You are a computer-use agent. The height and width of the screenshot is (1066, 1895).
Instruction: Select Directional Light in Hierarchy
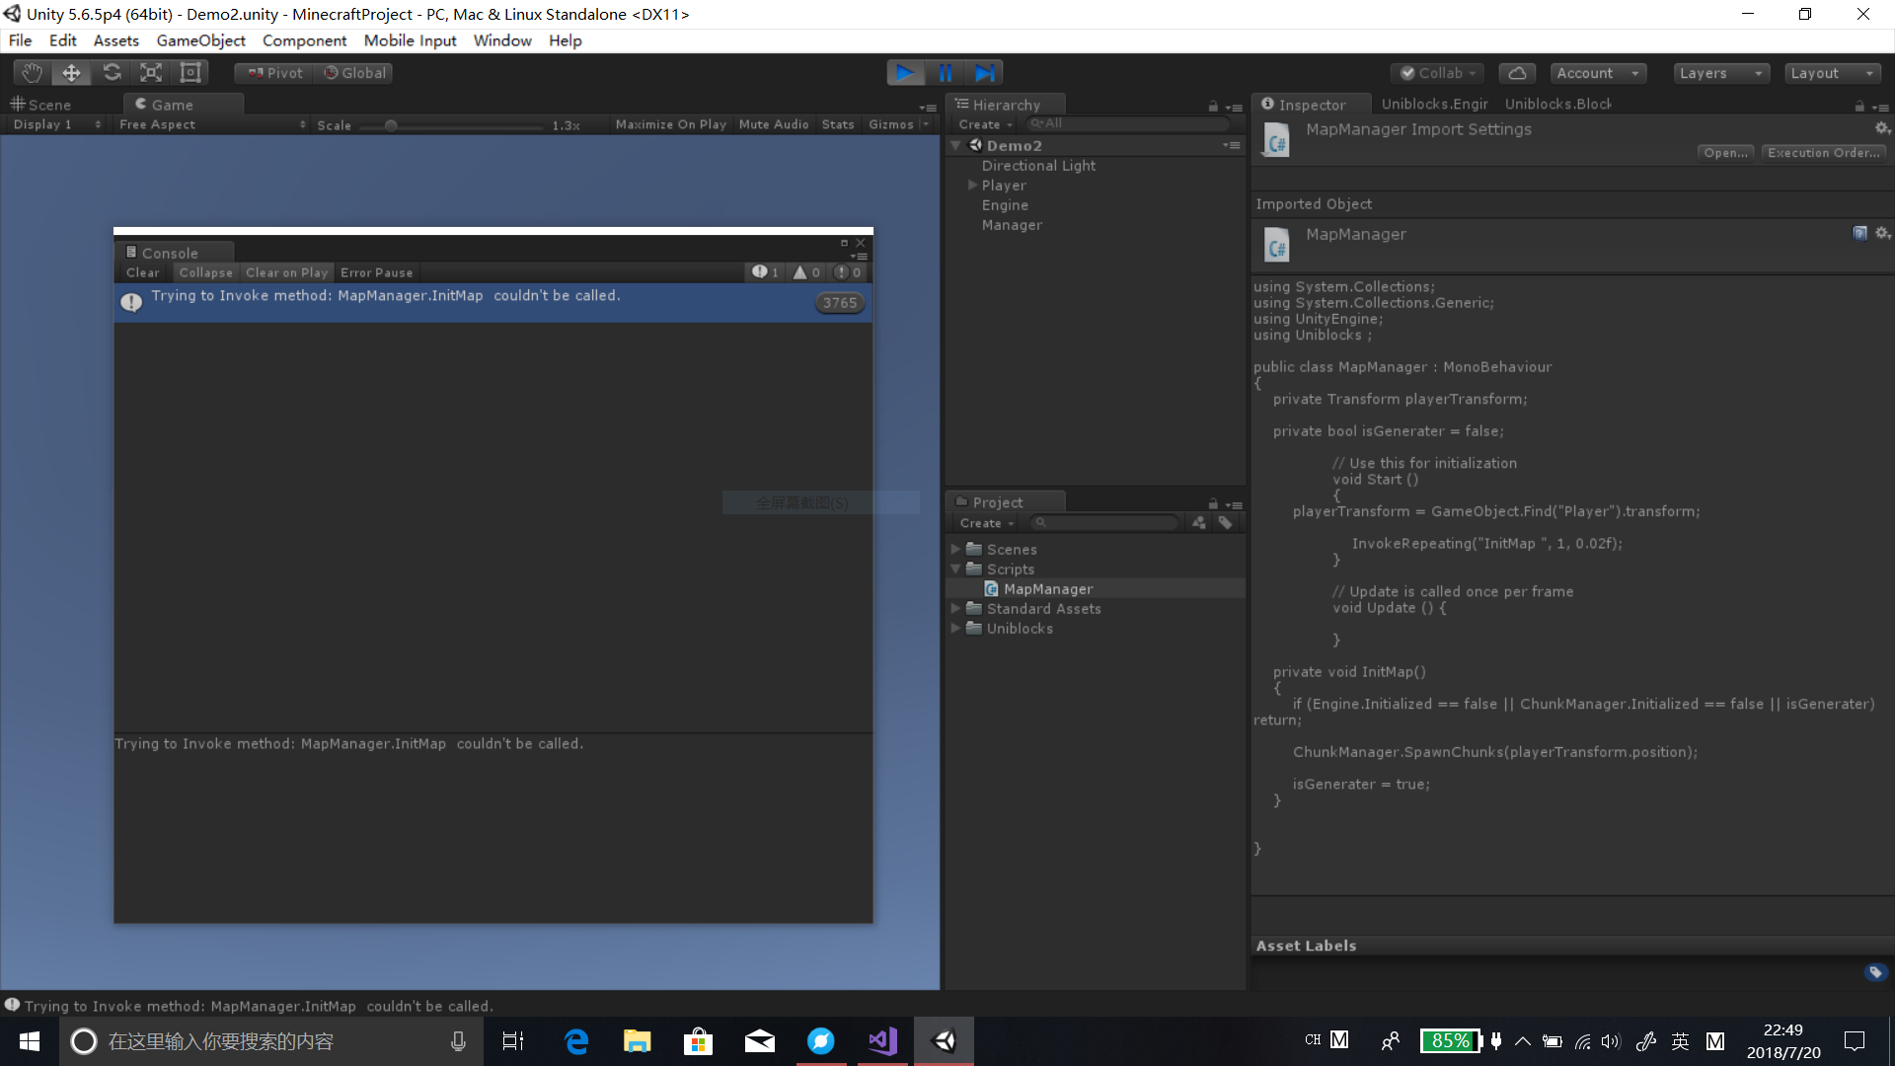click(x=1038, y=166)
